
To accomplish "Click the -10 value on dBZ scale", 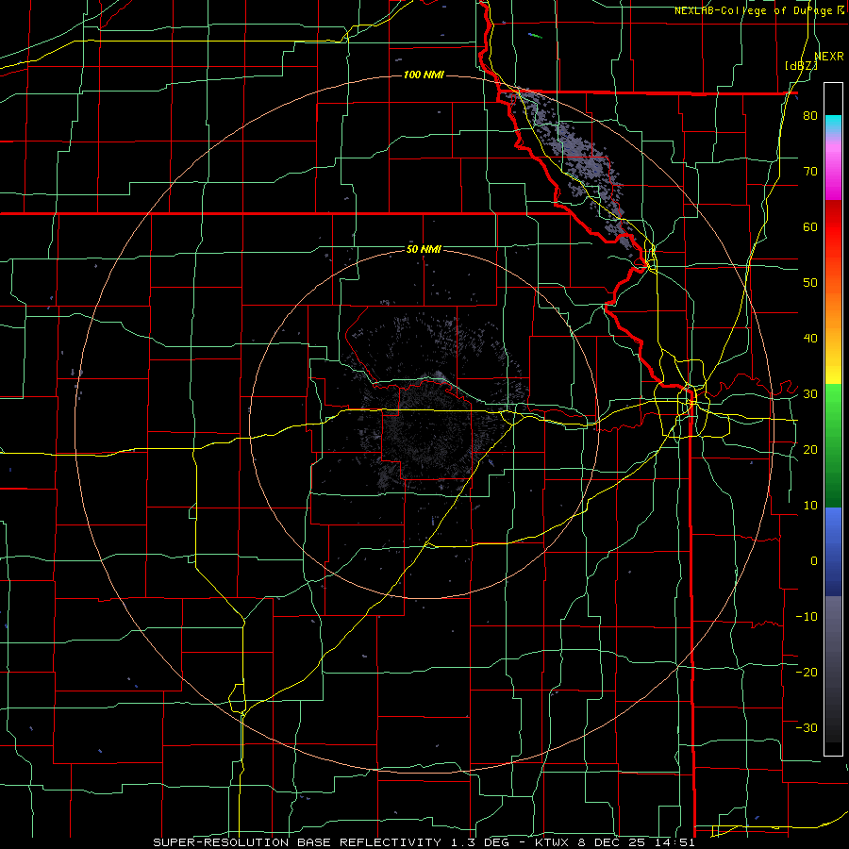I will tap(807, 616).
